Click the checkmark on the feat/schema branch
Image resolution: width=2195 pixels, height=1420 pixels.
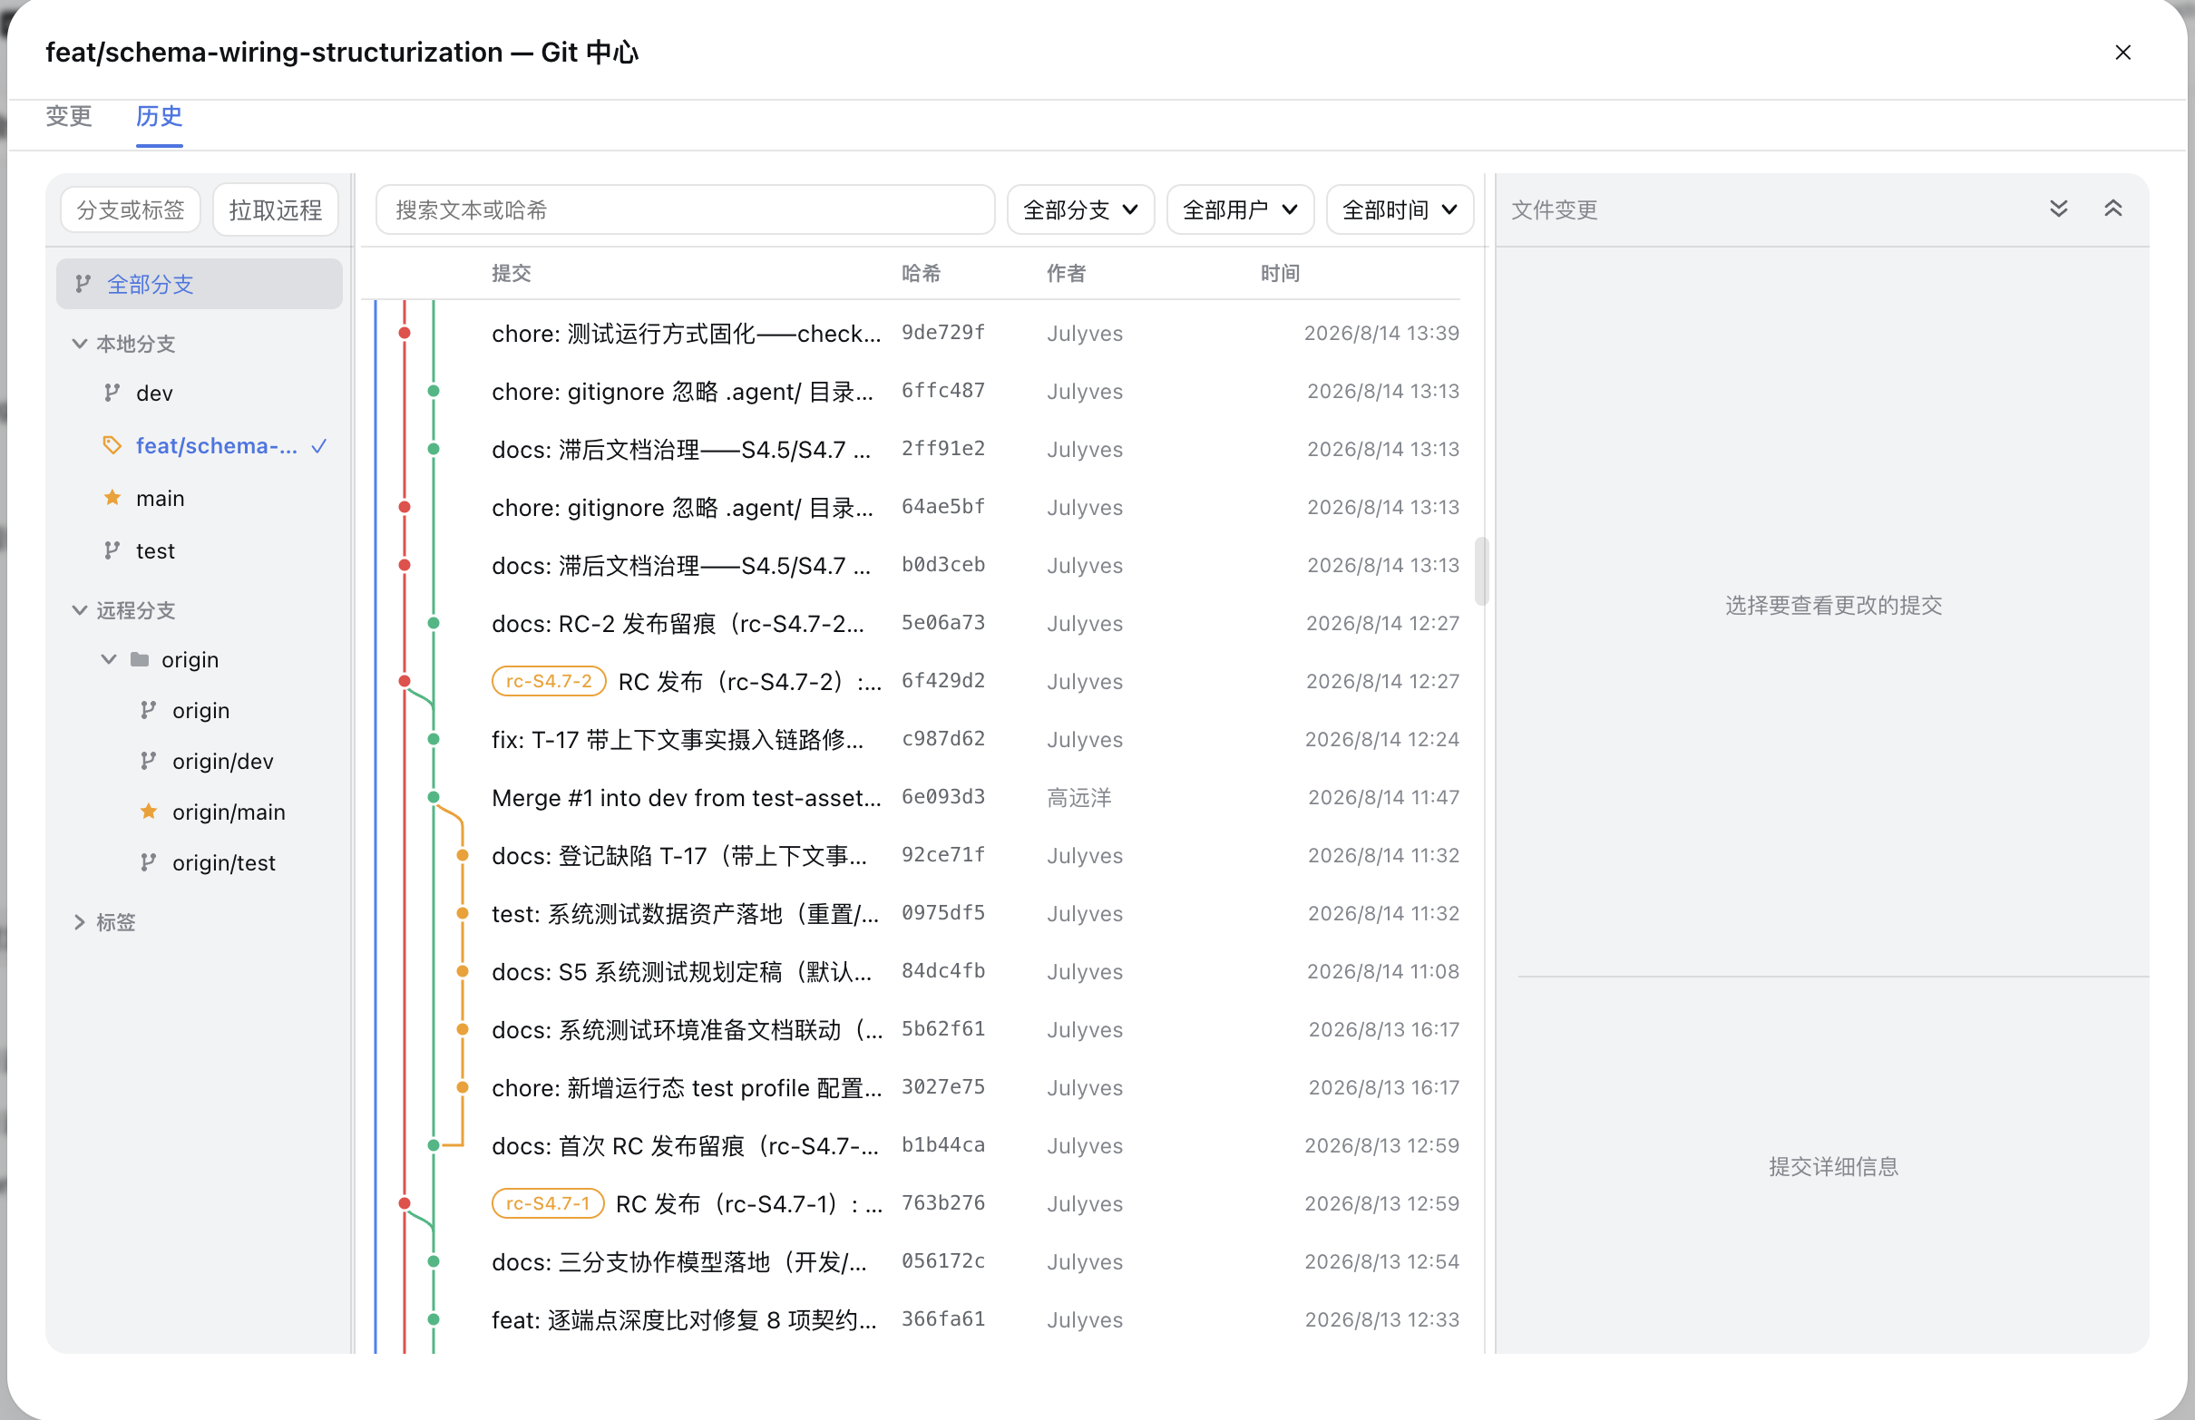point(319,446)
